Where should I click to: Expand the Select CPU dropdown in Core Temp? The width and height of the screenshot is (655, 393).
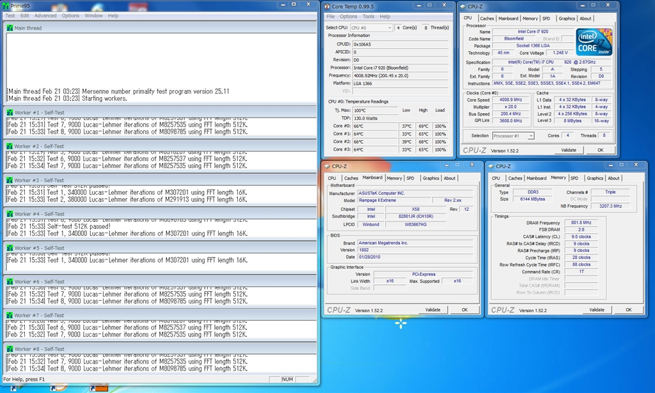coord(390,28)
